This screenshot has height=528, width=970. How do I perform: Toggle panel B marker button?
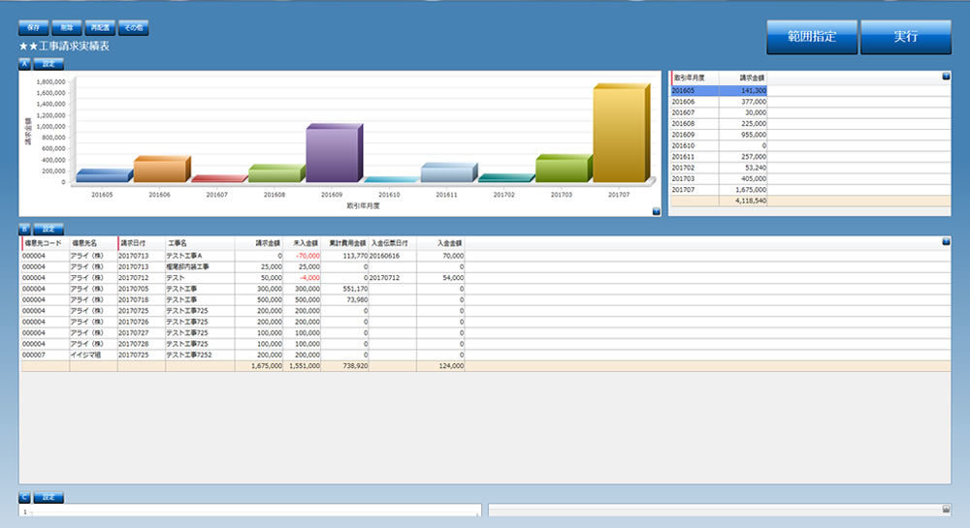pyautogui.click(x=24, y=230)
